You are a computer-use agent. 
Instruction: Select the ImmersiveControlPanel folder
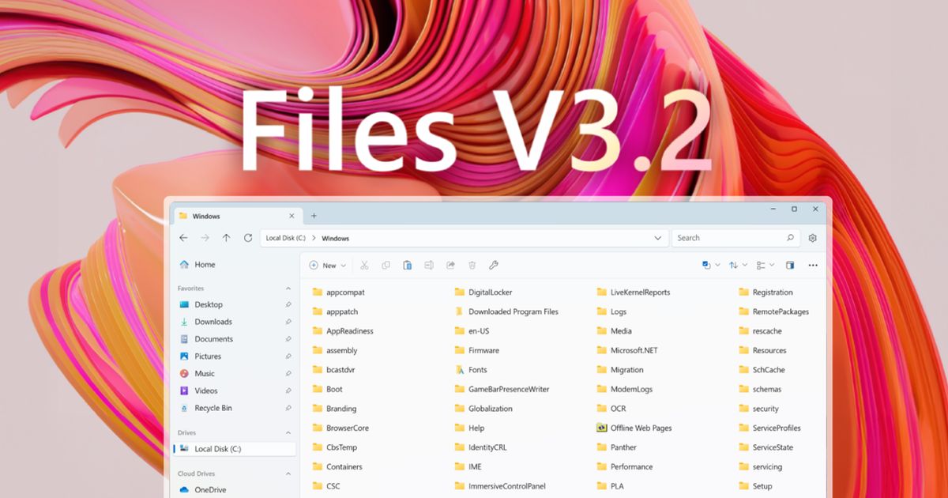(x=500, y=487)
